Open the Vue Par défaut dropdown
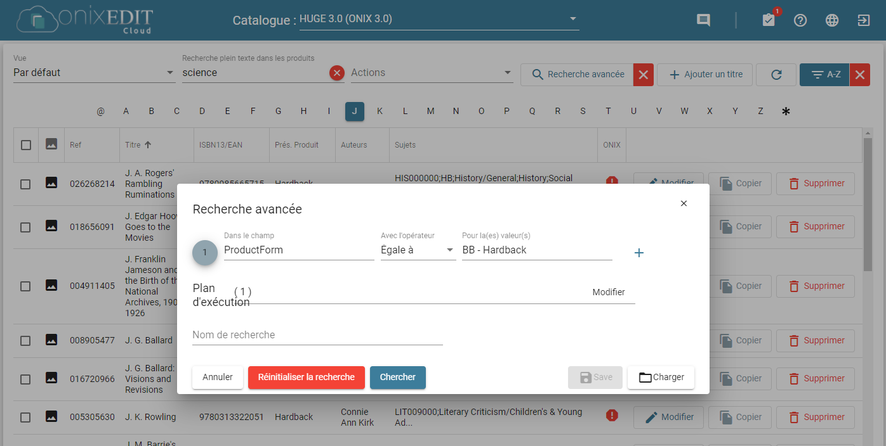The image size is (886, 446). pyautogui.click(x=94, y=73)
